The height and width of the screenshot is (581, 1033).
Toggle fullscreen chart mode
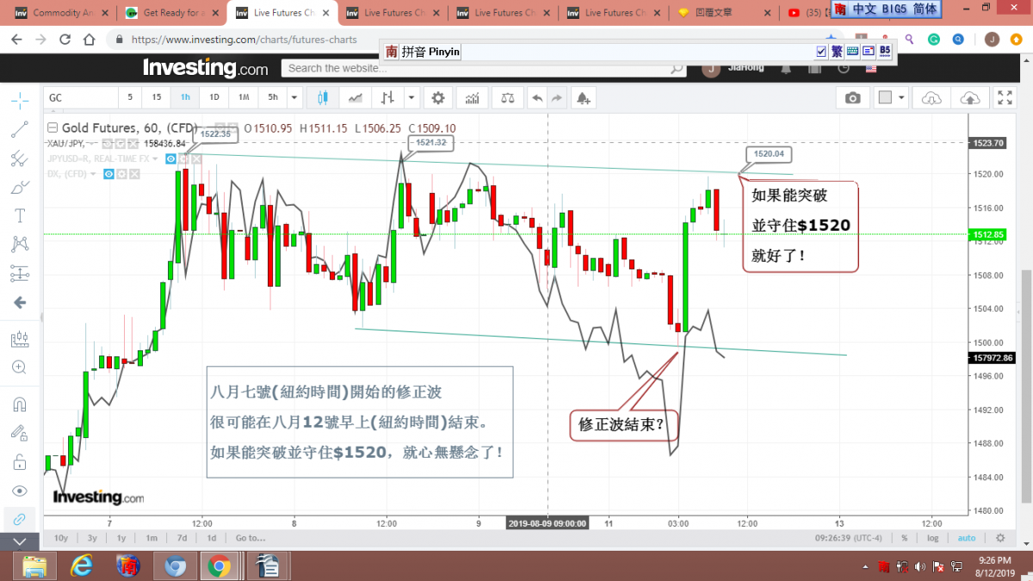[x=1005, y=97]
